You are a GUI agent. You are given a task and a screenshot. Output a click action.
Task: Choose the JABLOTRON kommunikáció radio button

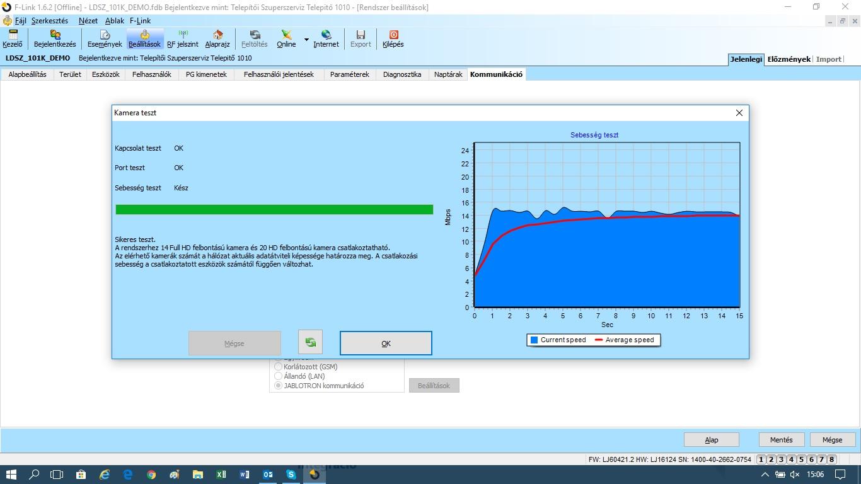point(278,386)
